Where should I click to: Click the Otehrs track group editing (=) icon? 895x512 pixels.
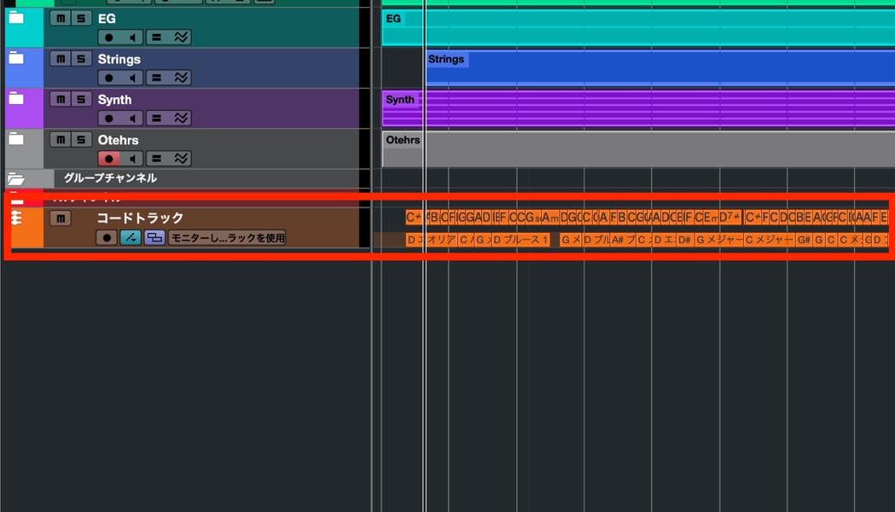tap(156, 159)
